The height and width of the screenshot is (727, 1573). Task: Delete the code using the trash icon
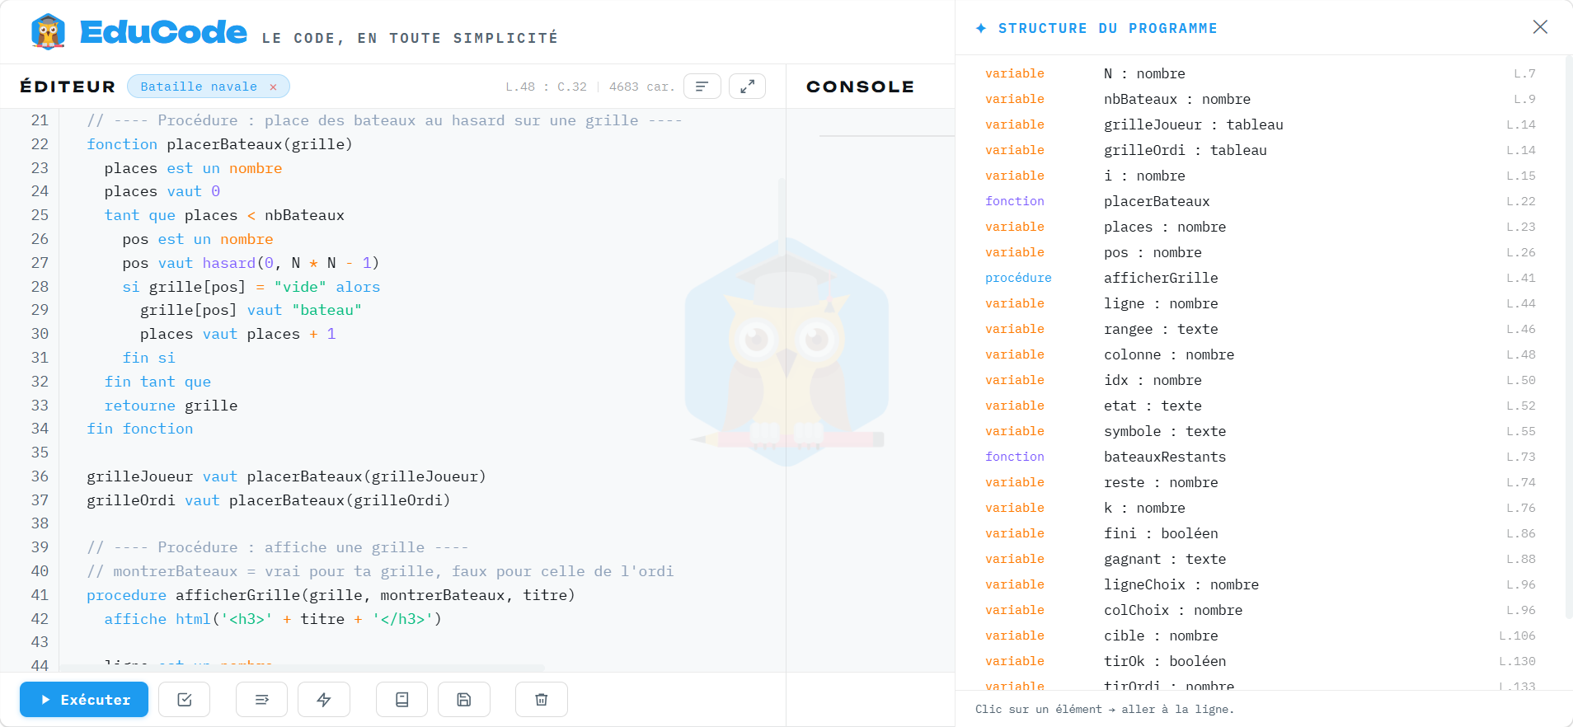click(542, 700)
